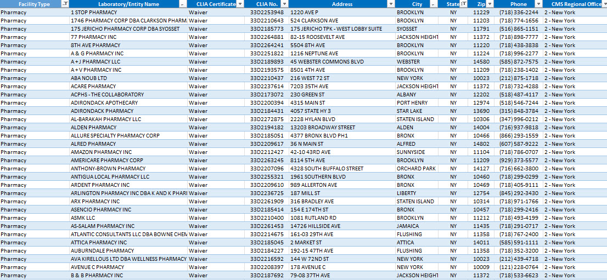607x280 pixels.
Task: Select CLIA number 33D2236725
Action: (x=267, y=193)
